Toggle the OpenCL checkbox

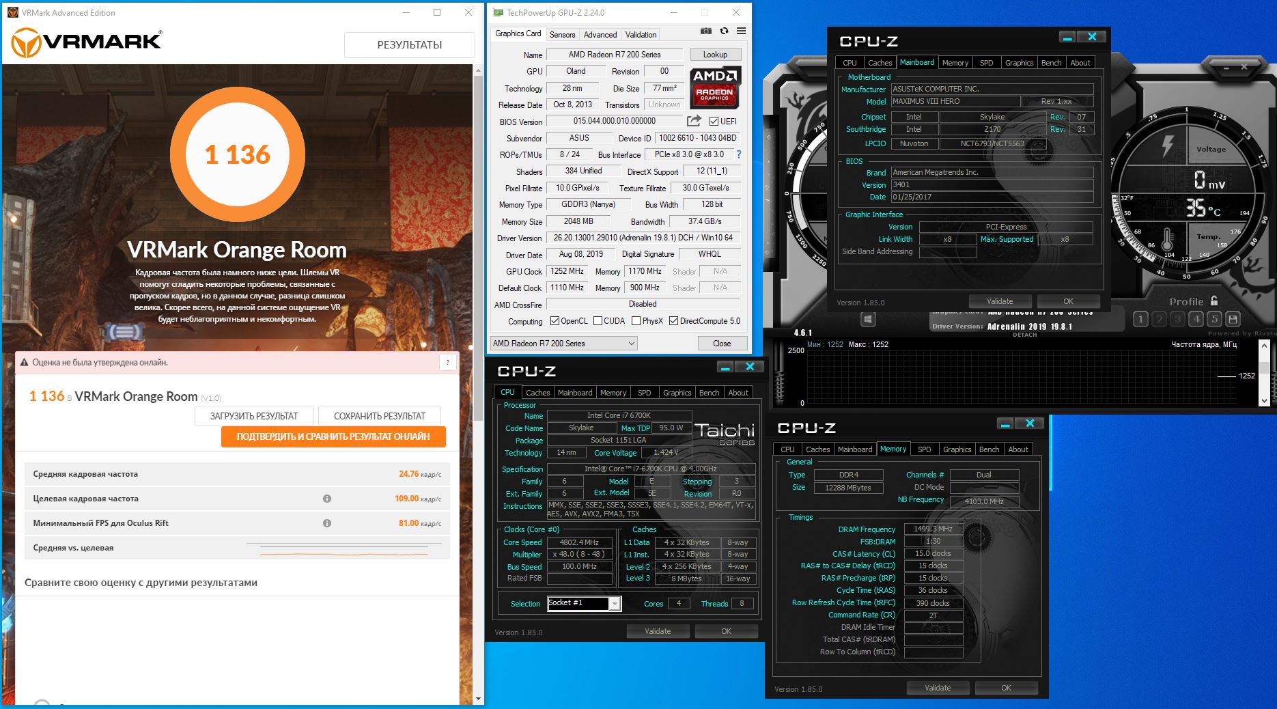coord(555,321)
